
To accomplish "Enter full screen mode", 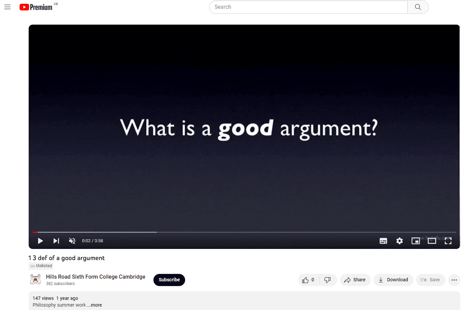I will tap(448, 241).
